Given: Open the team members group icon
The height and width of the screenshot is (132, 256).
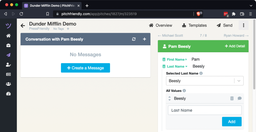Looking at the screenshot, I should tap(8, 84).
